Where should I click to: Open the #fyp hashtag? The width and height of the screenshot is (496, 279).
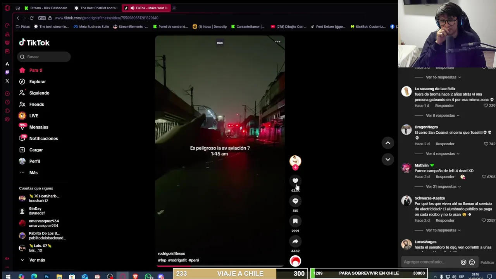pyautogui.click(x=162, y=260)
